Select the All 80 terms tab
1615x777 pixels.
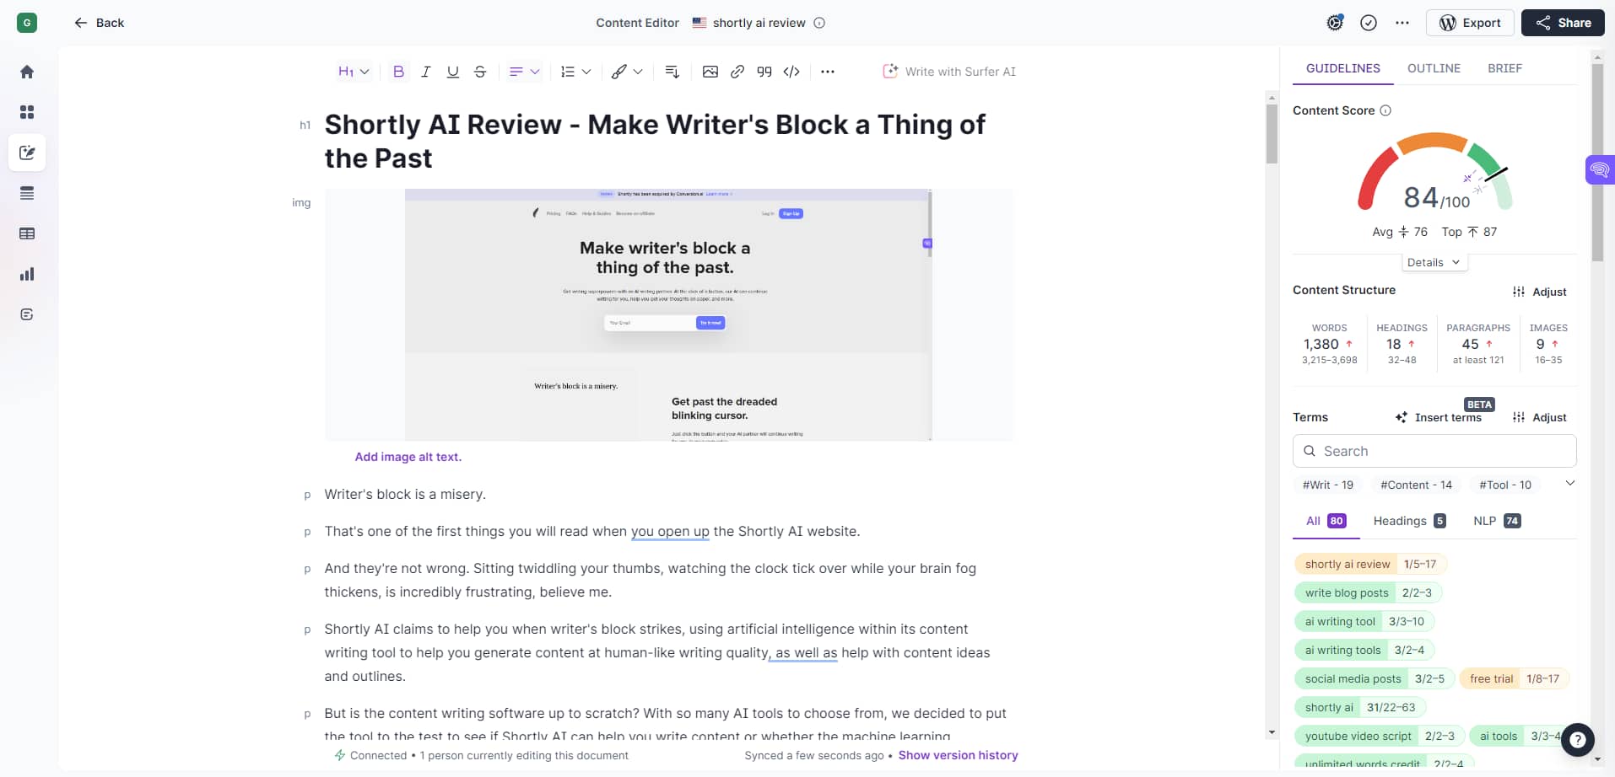click(1326, 521)
